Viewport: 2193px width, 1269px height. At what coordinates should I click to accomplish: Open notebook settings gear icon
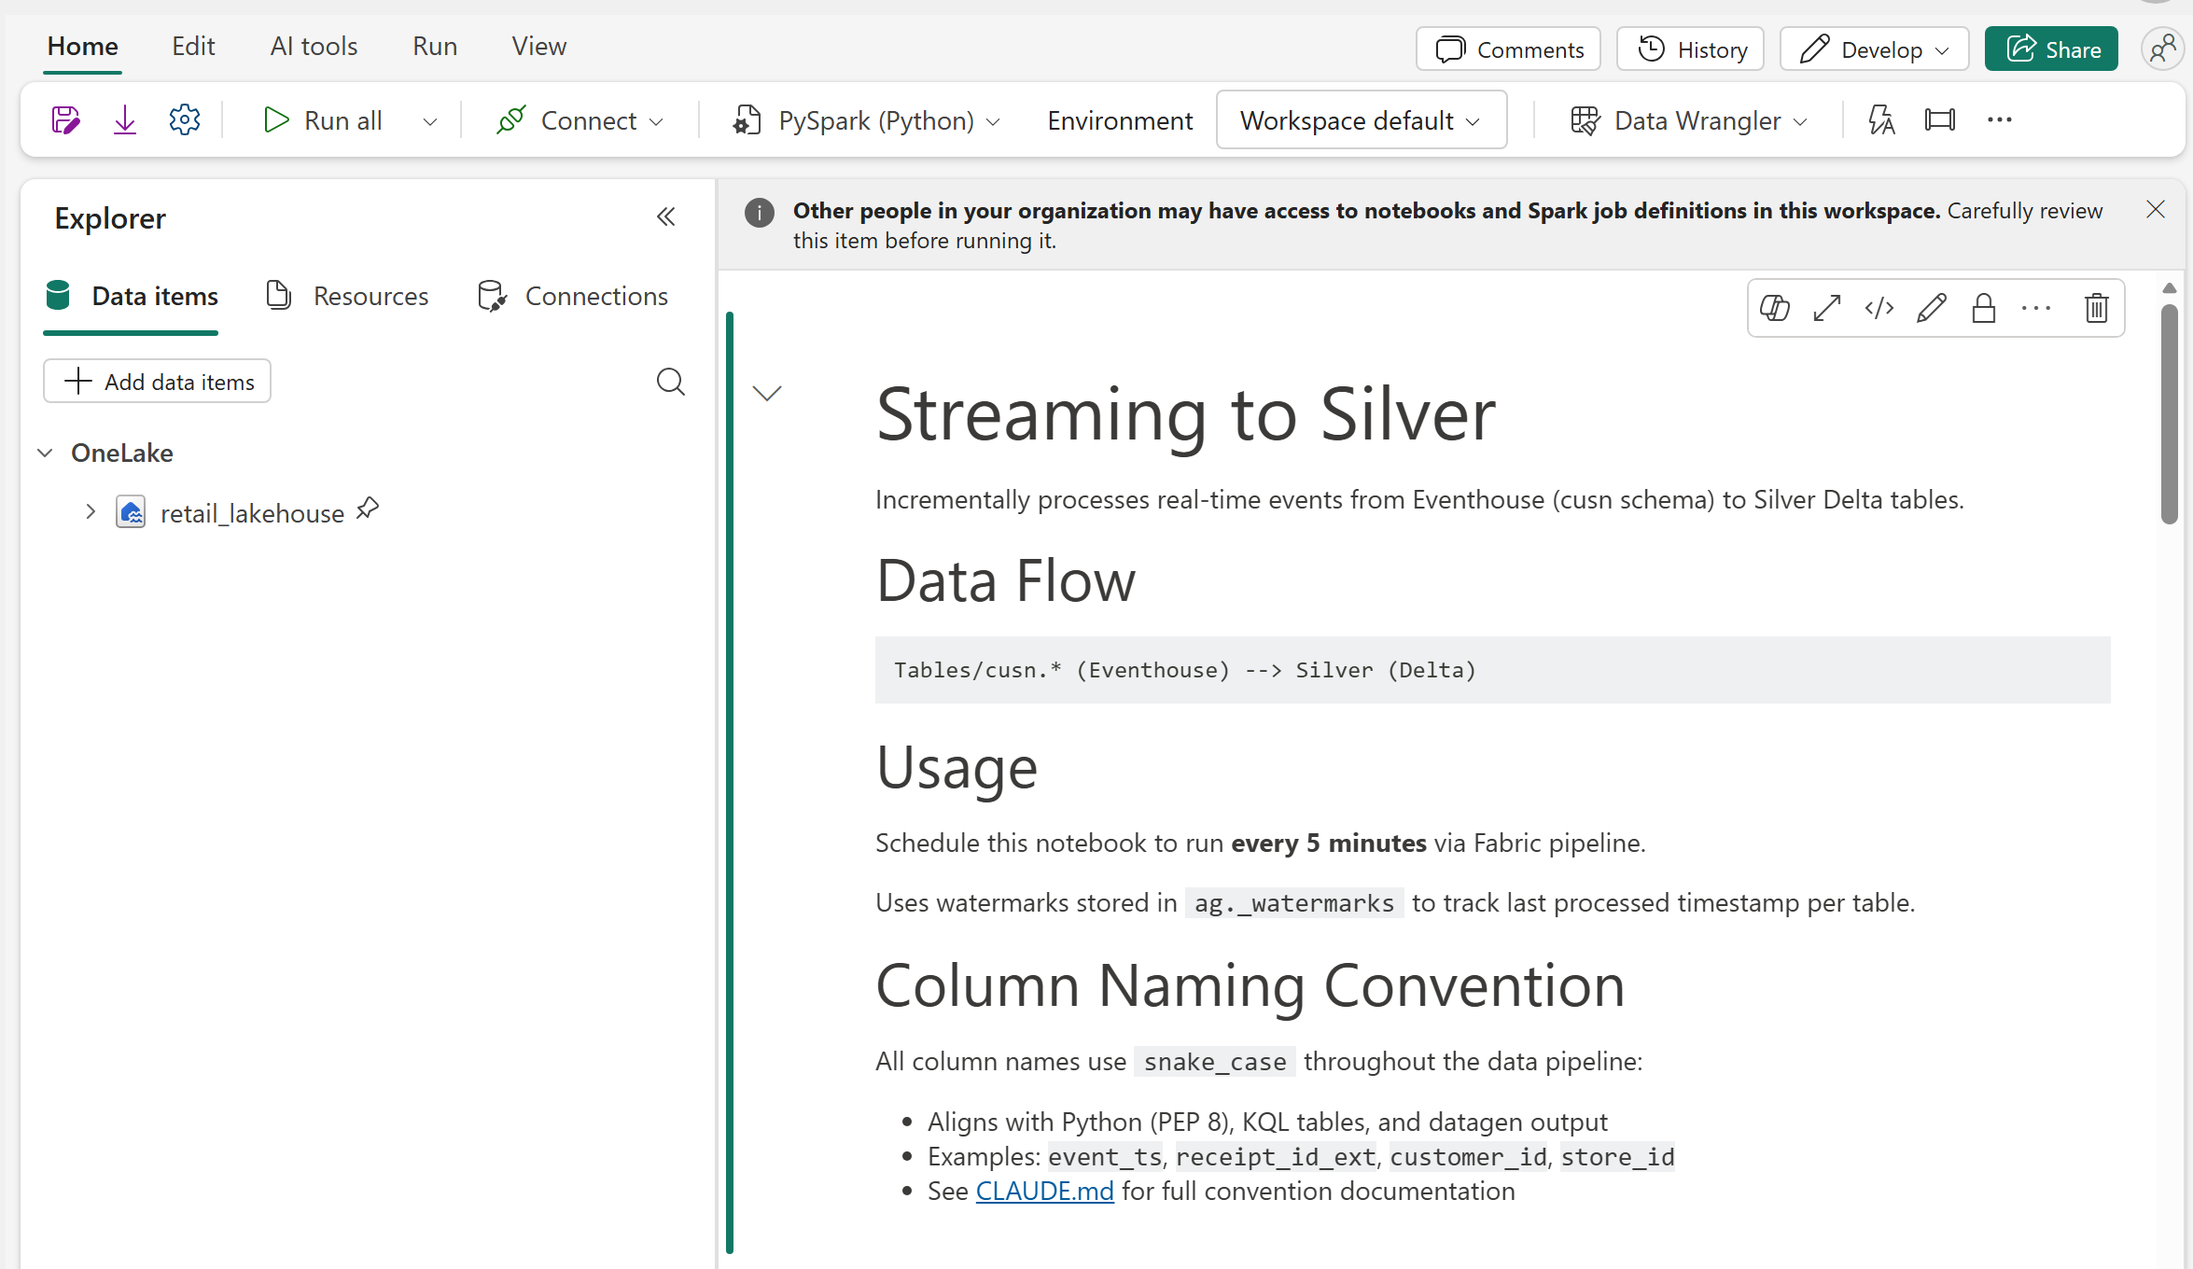(x=185, y=120)
